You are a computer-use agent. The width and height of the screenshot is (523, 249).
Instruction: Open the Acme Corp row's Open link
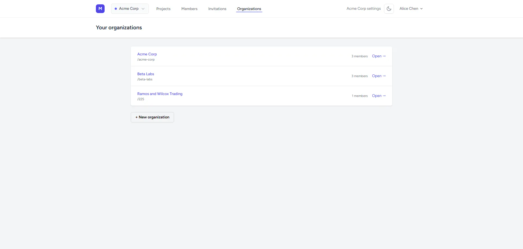tap(379, 56)
